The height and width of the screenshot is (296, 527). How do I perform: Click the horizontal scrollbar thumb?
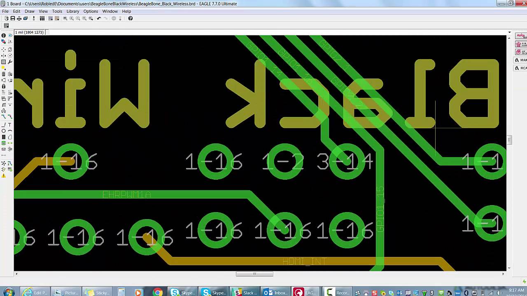[x=254, y=274]
